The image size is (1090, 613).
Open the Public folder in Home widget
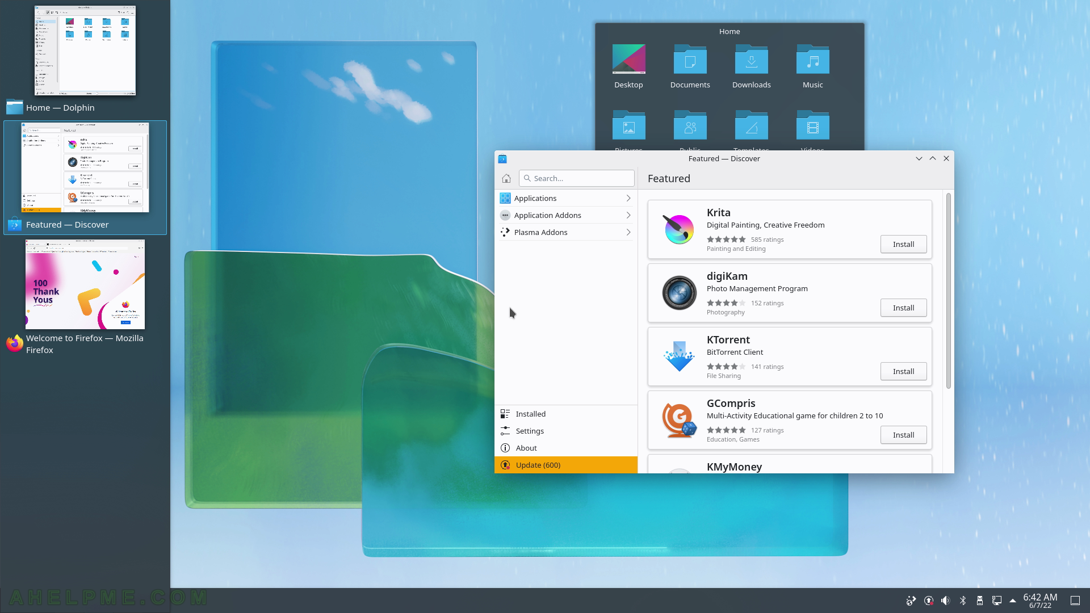[690, 131]
